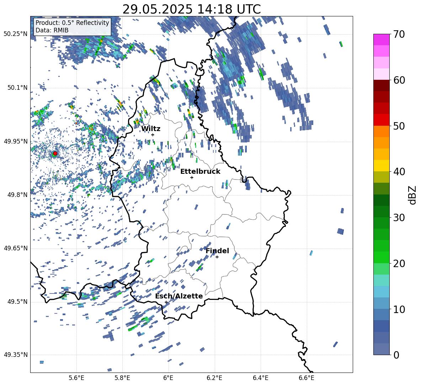Image resolution: width=421 pixels, height=385 pixels.
Task: Click the latitude label 50.25°N
Action: pyautogui.click(x=16, y=34)
